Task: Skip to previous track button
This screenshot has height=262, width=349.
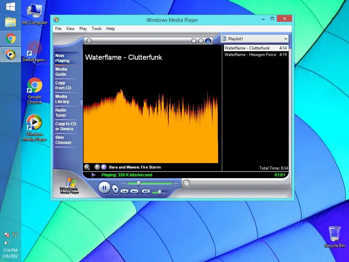Action: (x=124, y=191)
